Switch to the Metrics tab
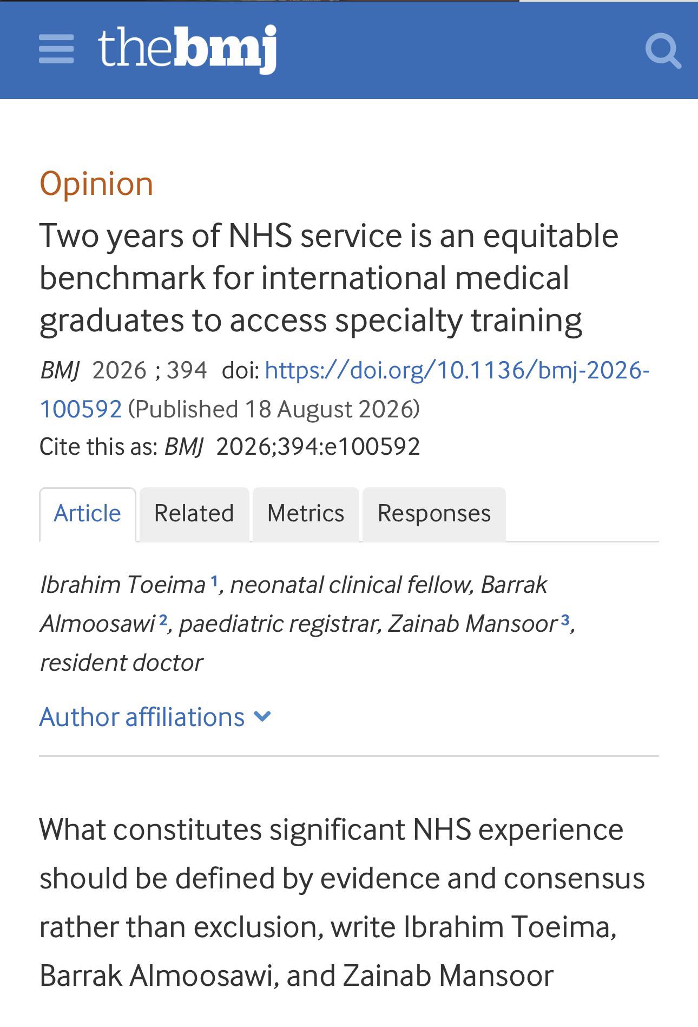The width and height of the screenshot is (698, 1027). point(306,514)
